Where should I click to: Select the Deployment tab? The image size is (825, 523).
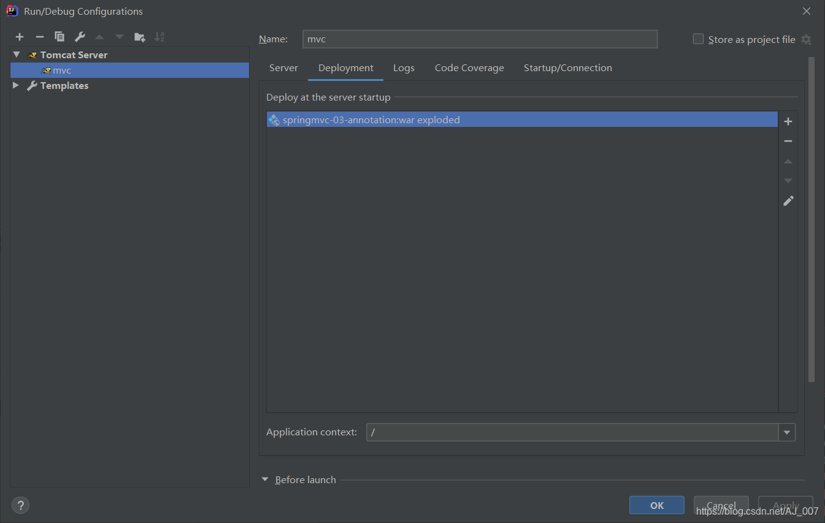coord(346,68)
